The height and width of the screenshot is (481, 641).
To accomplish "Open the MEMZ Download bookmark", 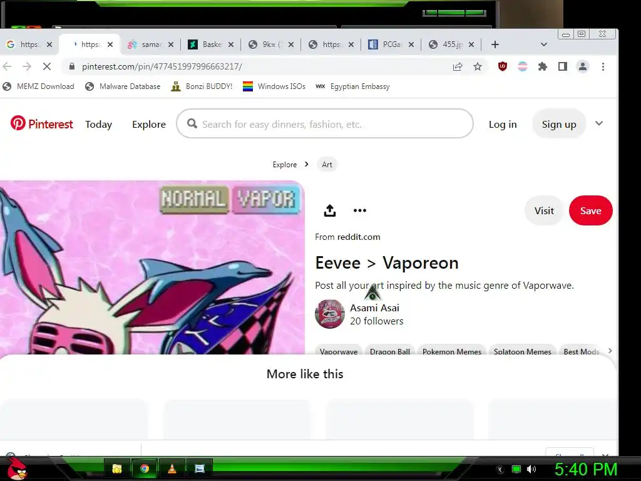I will click(38, 86).
